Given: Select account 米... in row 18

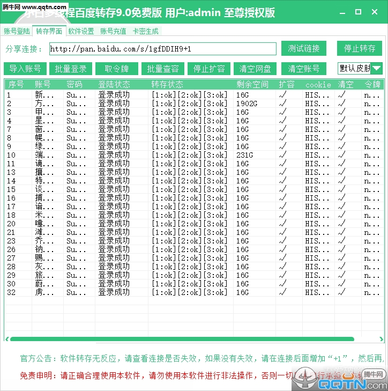Looking at the screenshot, I should [x=44, y=215].
